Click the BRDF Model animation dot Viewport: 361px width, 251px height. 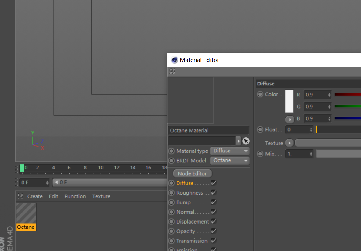171,161
